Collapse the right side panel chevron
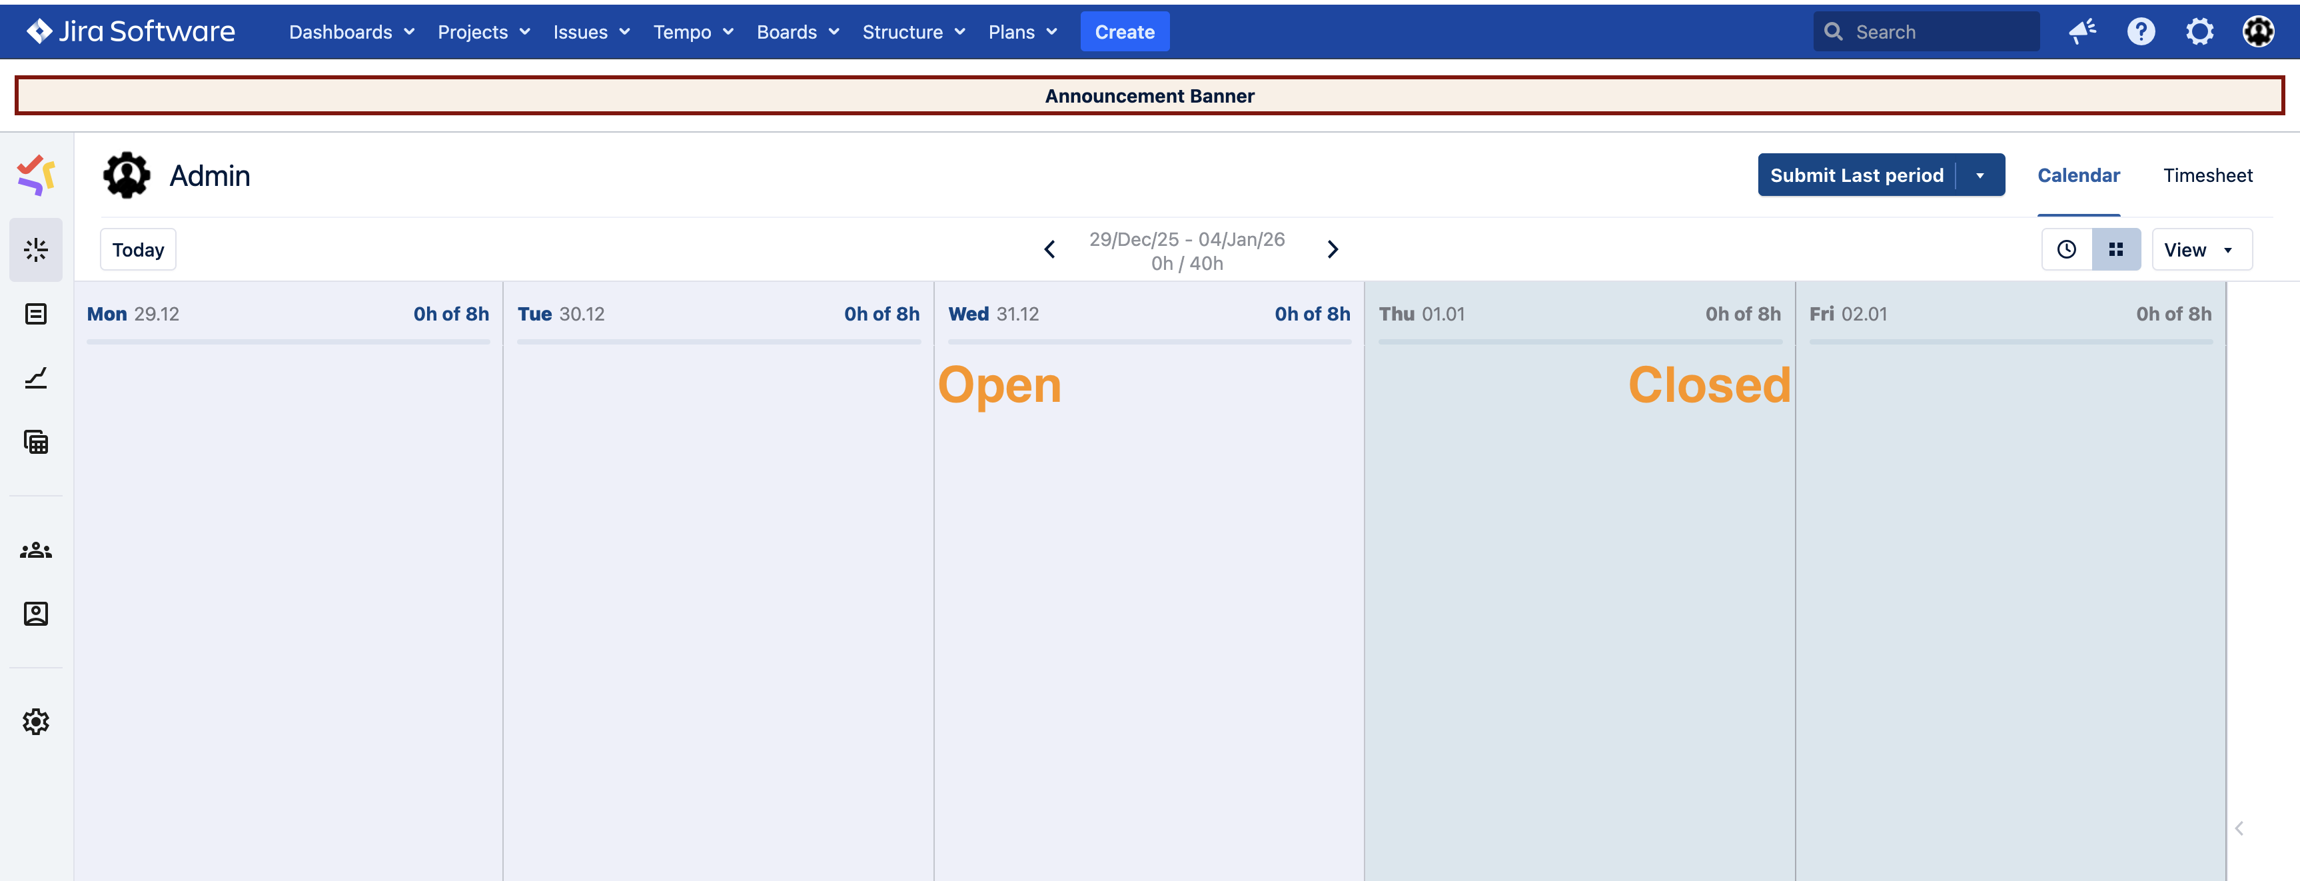 tap(2239, 828)
